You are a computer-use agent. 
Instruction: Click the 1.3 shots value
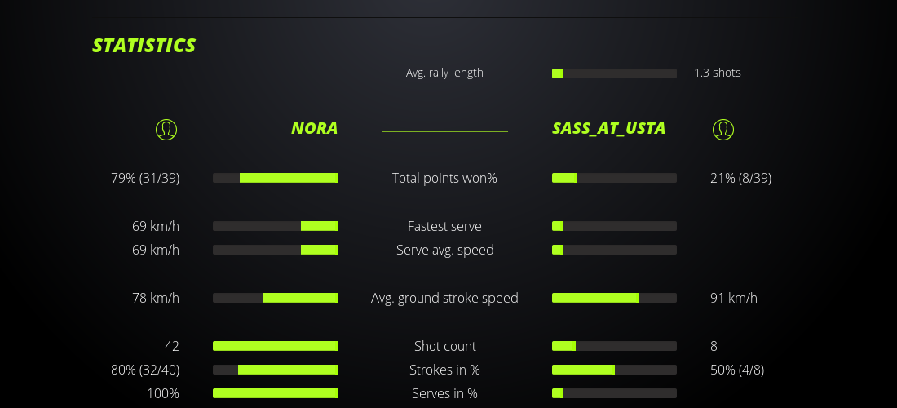(718, 73)
